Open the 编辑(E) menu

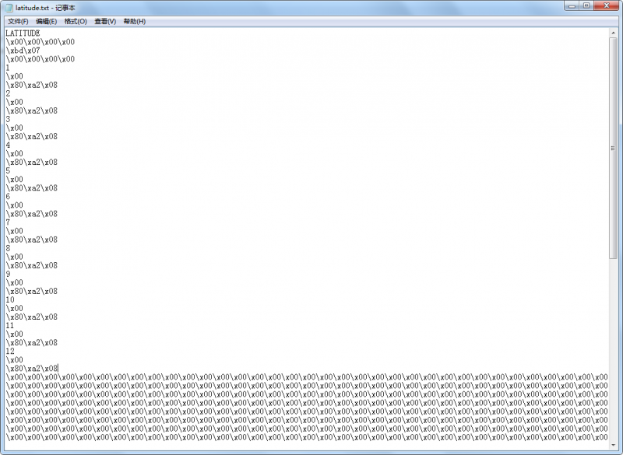46,21
